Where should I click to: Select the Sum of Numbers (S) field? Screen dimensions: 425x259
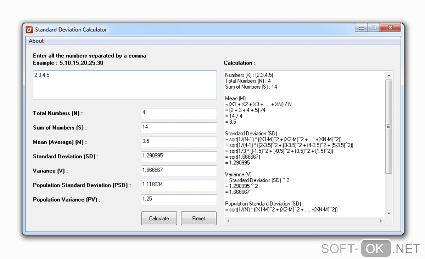179,127
